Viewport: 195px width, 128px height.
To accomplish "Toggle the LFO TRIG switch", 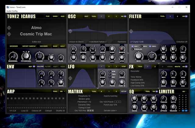I will point(112,74).
